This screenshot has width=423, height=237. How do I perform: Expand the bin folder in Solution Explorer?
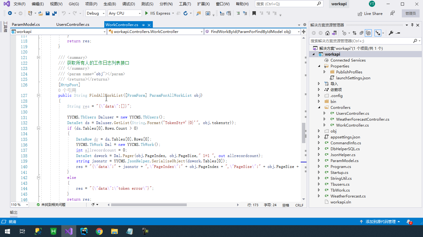point(319,102)
